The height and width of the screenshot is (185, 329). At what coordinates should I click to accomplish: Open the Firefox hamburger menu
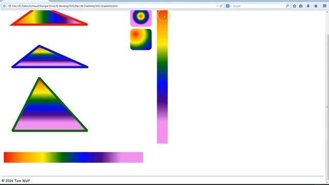tap(324, 6)
